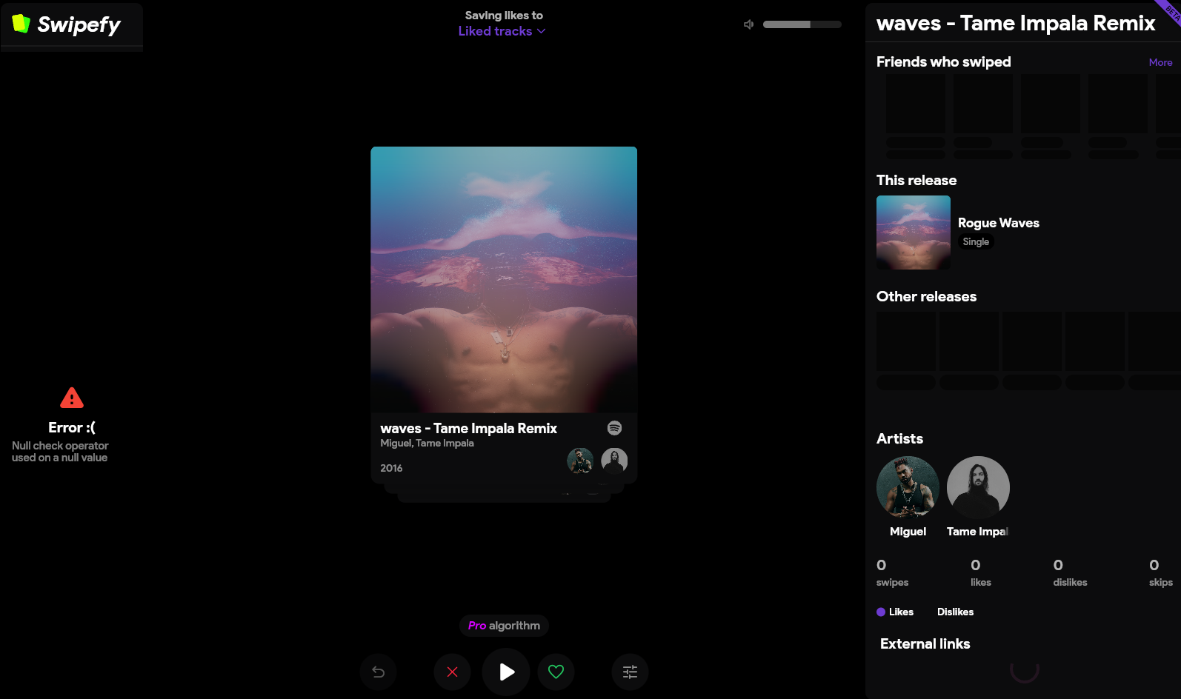This screenshot has height=699, width=1181.
Task: Click the Miguel name under Artists
Action: click(x=908, y=532)
